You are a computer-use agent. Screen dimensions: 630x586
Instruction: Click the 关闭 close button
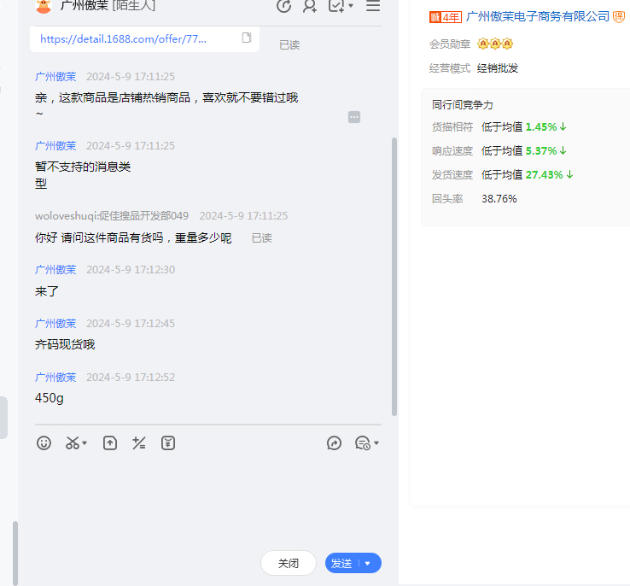coord(289,563)
